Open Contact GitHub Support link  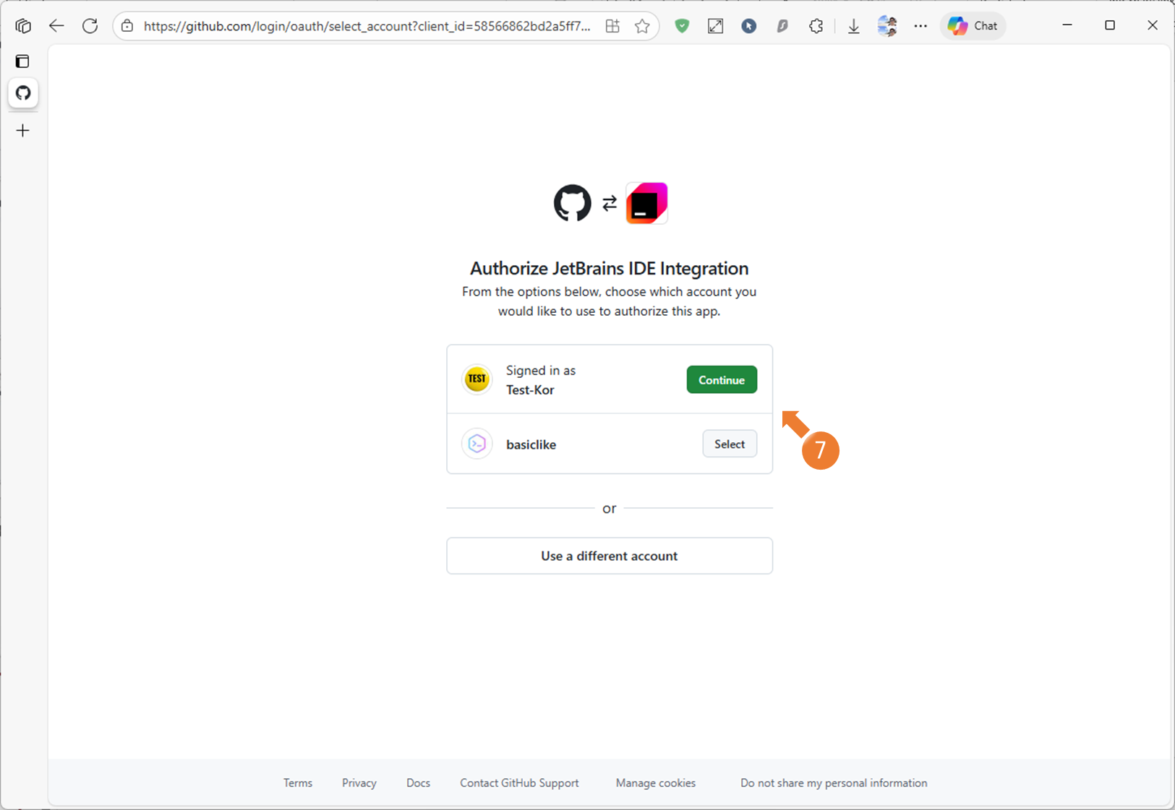pos(519,783)
